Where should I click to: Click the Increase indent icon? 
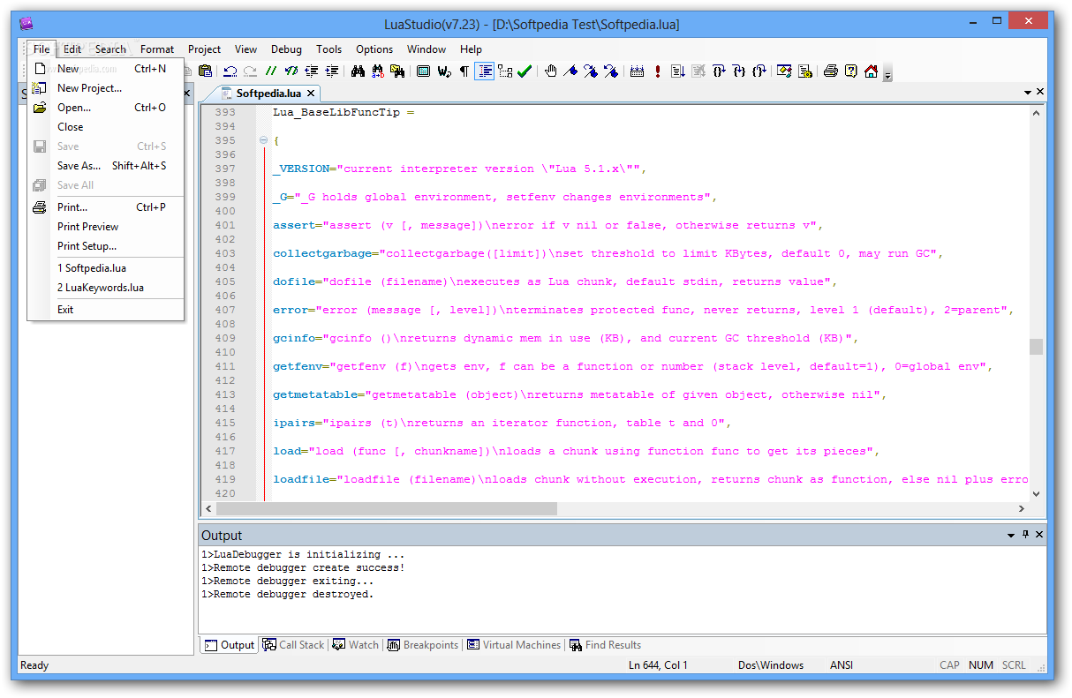332,71
